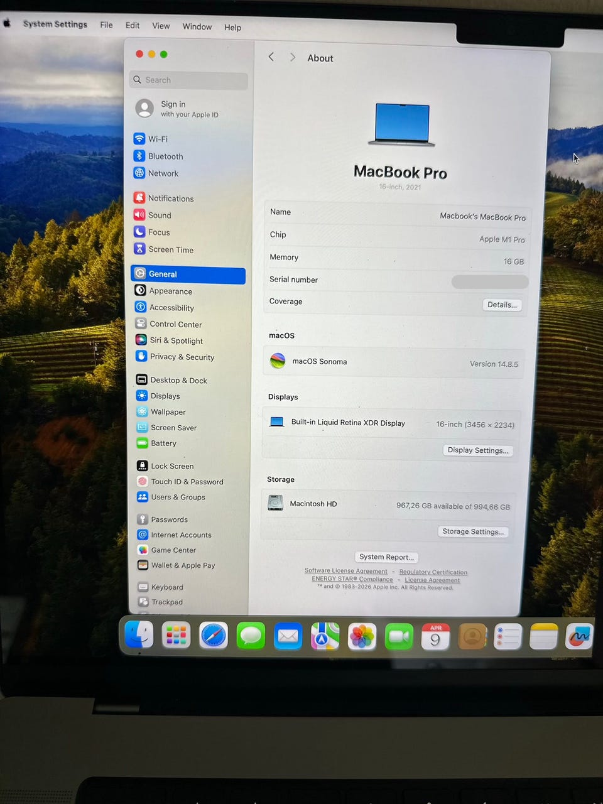Click the Built-in Liquid Retina XDR Display row

(392, 423)
